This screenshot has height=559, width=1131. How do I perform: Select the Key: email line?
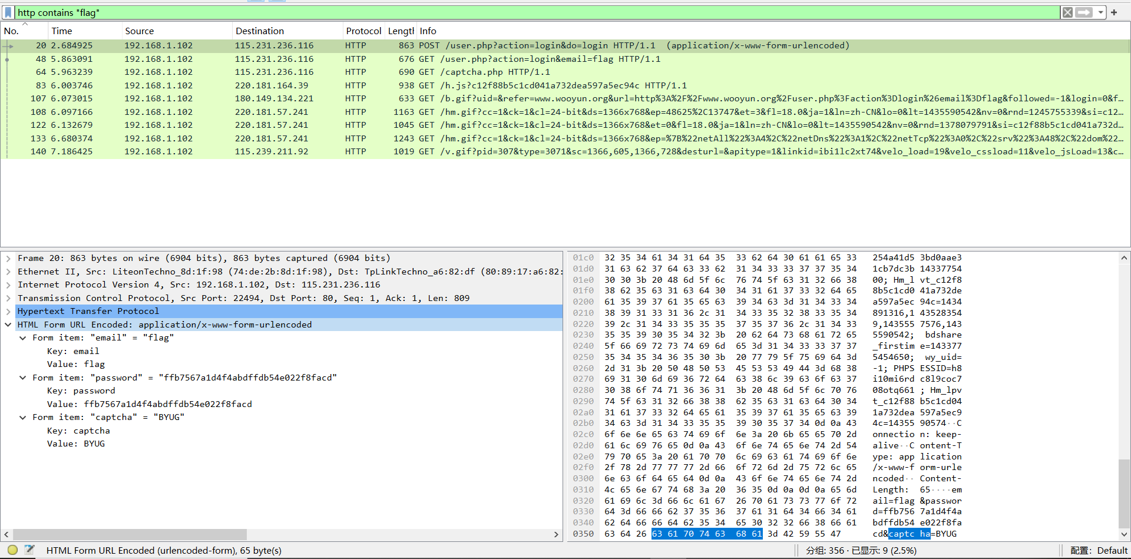pos(73,351)
